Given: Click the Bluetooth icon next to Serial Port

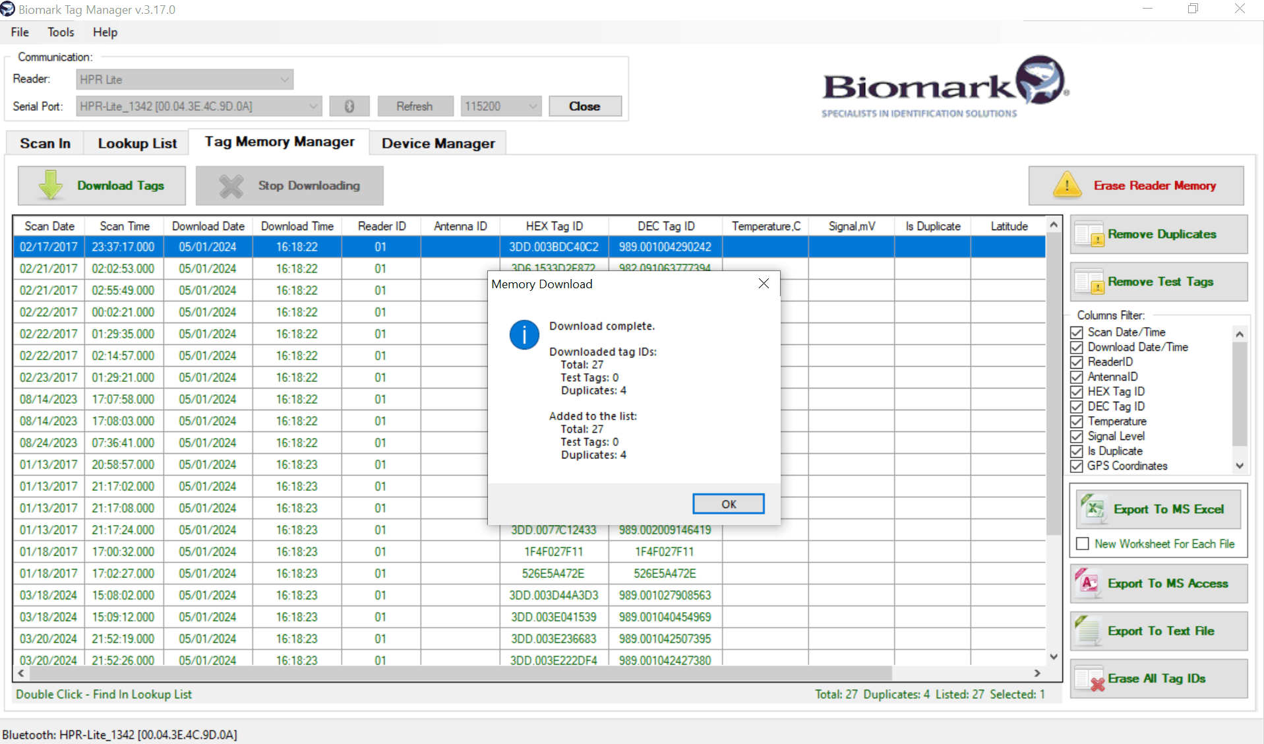Looking at the screenshot, I should (349, 106).
